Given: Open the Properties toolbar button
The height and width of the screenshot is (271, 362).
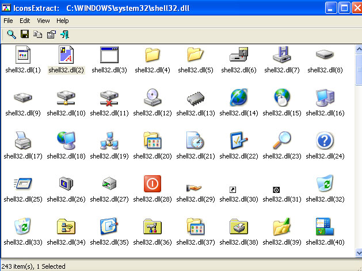Looking at the screenshot, I should coord(51,34).
